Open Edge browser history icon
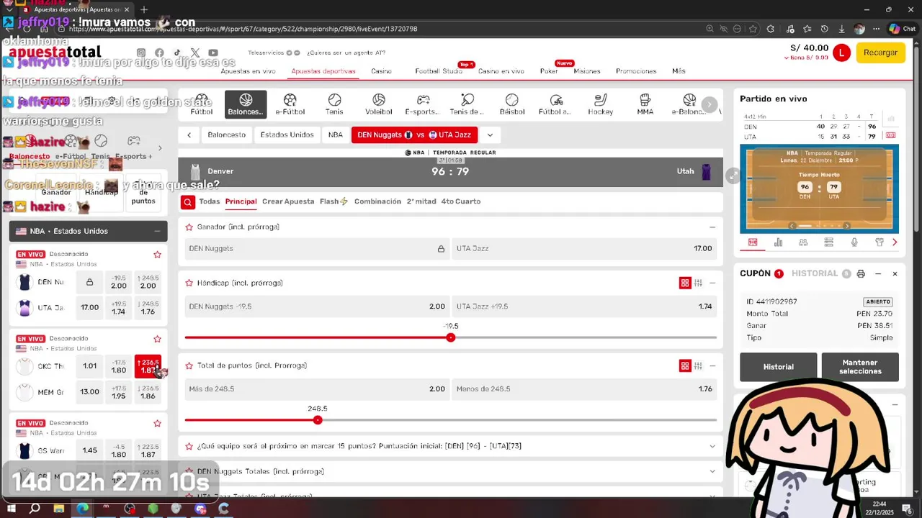Viewport: 922px width, 518px height. tap(824, 29)
